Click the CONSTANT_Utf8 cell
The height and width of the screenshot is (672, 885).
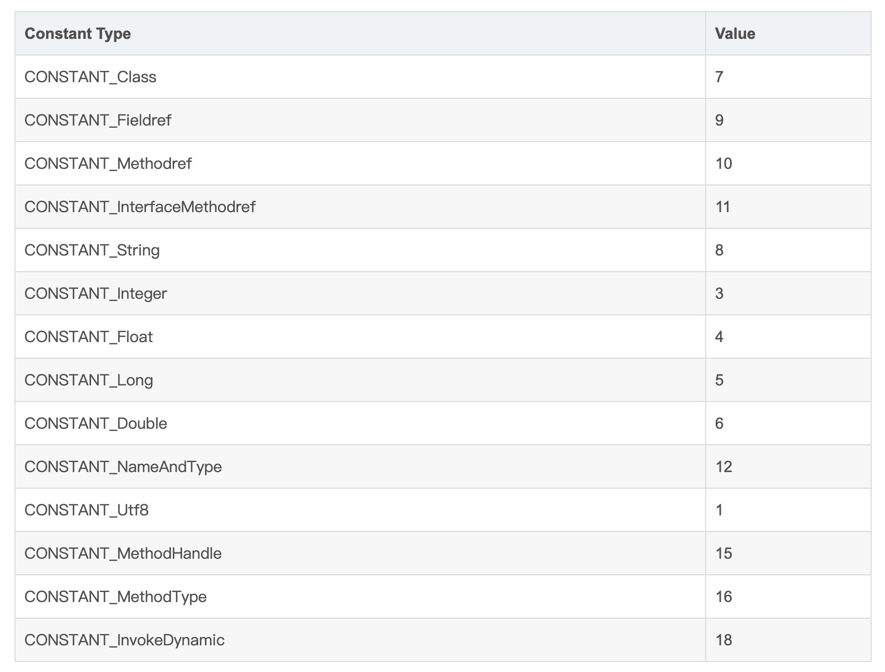pyautogui.click(x=87, y=510)
